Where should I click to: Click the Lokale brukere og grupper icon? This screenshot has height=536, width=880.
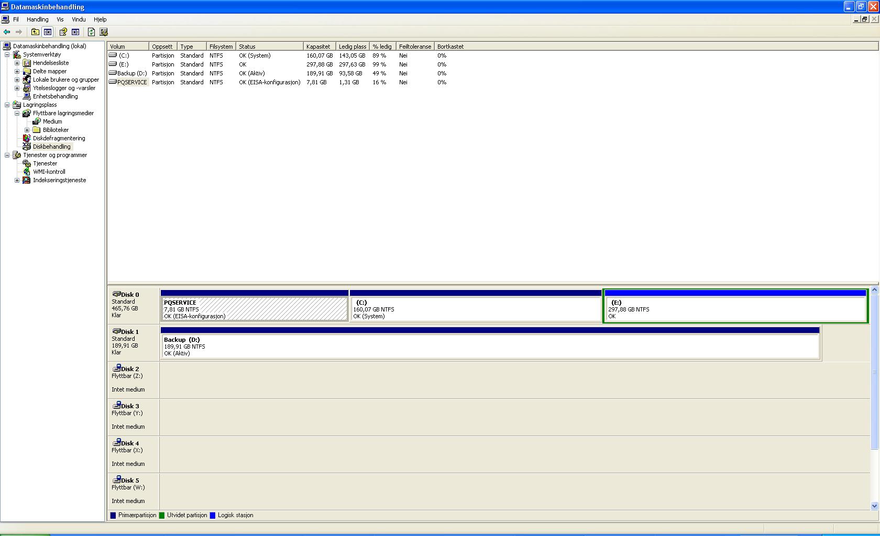[27, 80]
